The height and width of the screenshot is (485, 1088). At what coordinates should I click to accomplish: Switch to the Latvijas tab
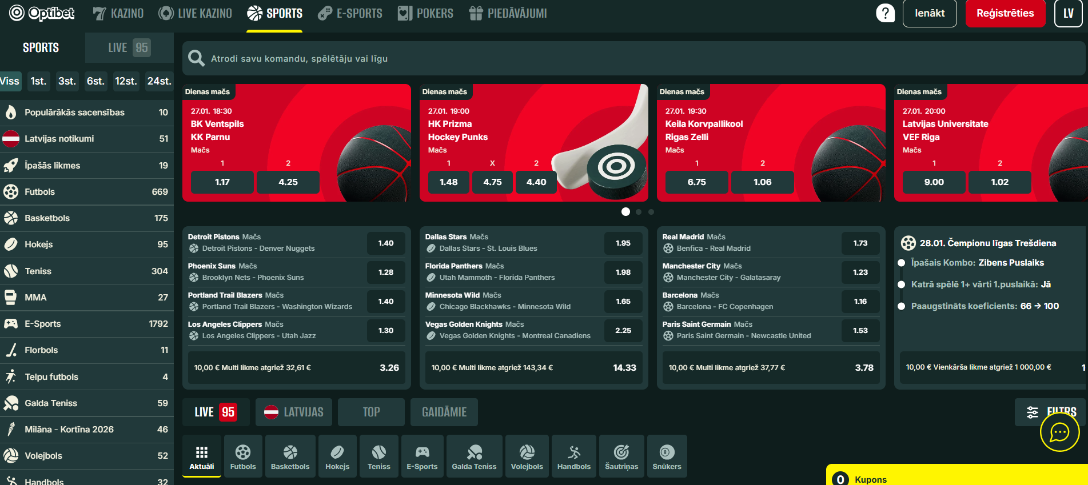click(294, 412)
